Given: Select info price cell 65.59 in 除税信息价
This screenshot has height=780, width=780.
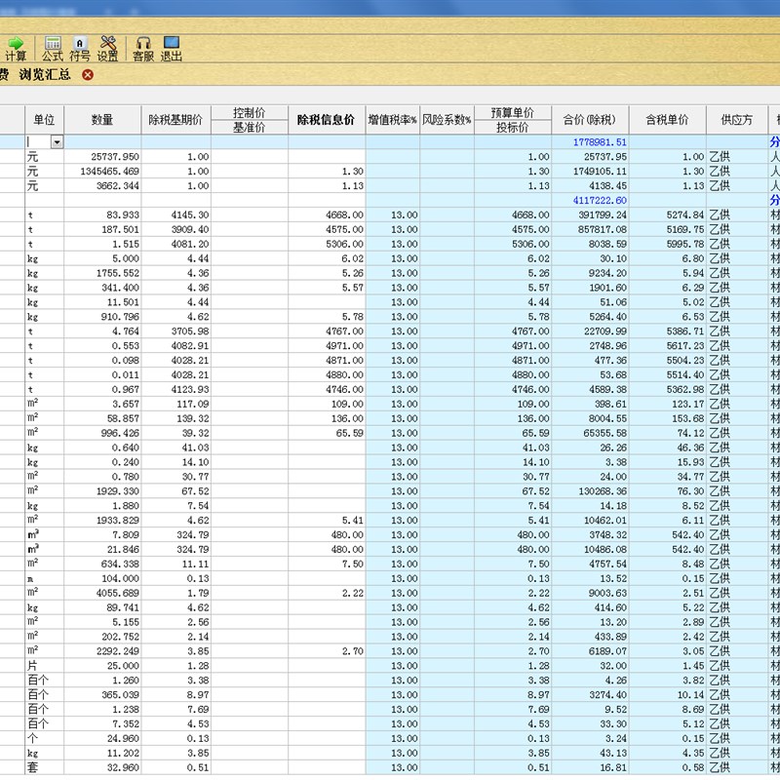Looking at the screenshot, I should [x=327, y=433].
